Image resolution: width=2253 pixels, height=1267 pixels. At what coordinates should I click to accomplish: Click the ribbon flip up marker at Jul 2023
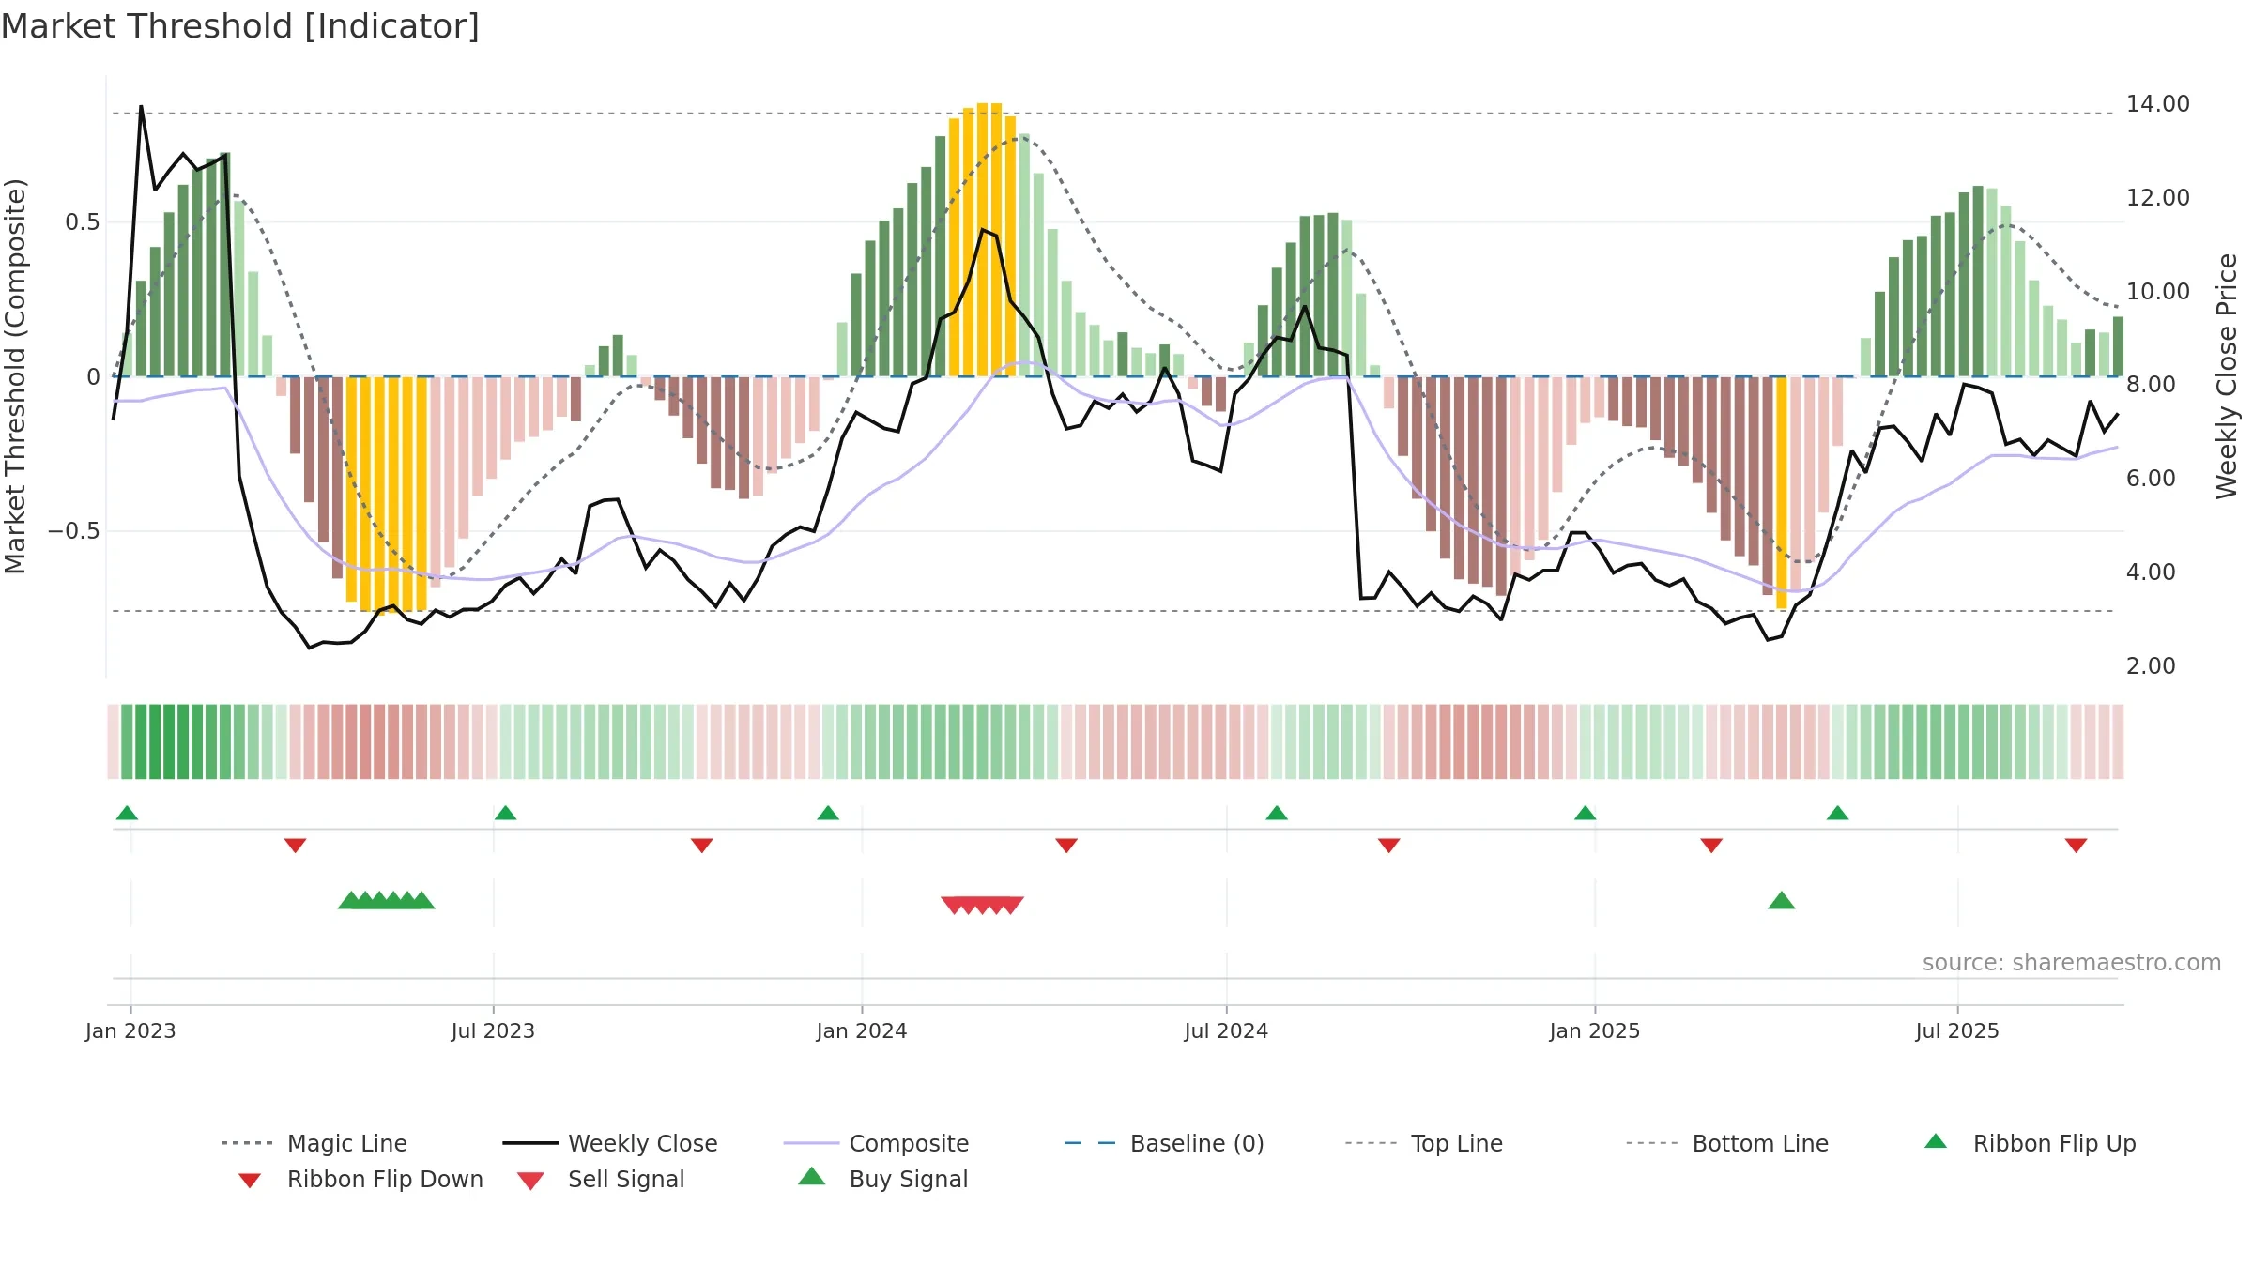click(x=505, y=813)
